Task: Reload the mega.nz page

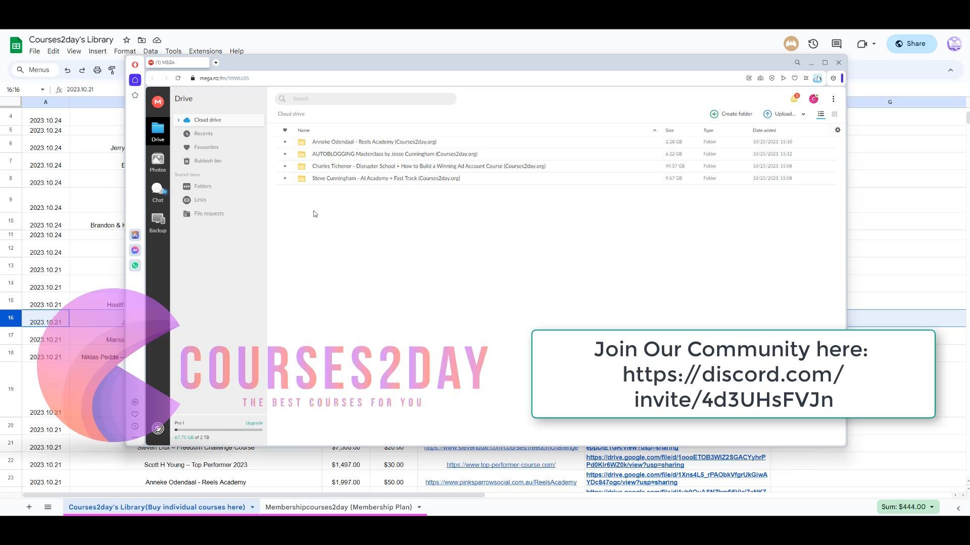Action: pos(178,78)
